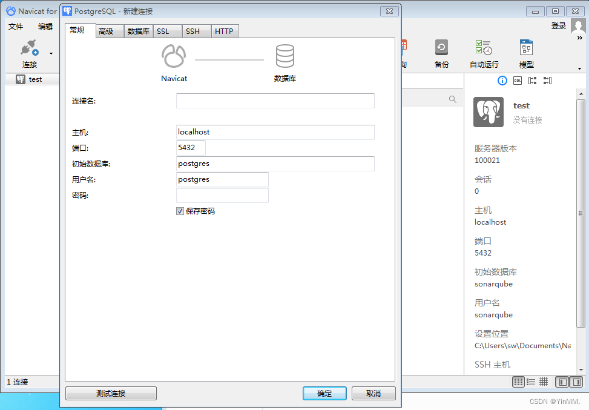Click the info panel vertical scrollbar thumb

(581, 213)
